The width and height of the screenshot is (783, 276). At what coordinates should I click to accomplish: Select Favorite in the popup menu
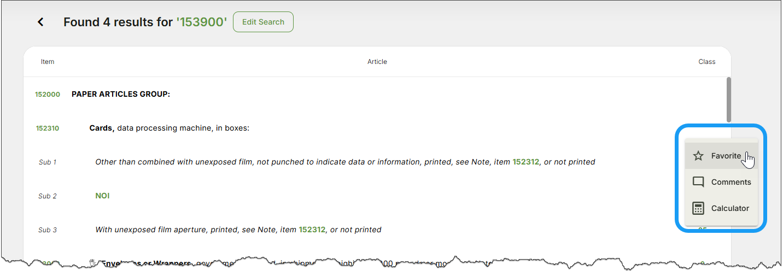721,156
